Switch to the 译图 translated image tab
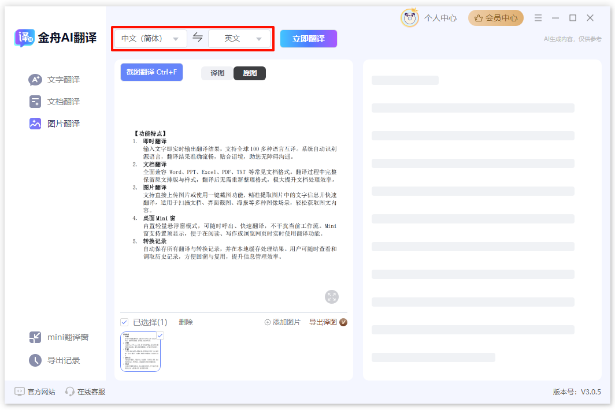This screenshot has width=615, height=410. (217, 73)
